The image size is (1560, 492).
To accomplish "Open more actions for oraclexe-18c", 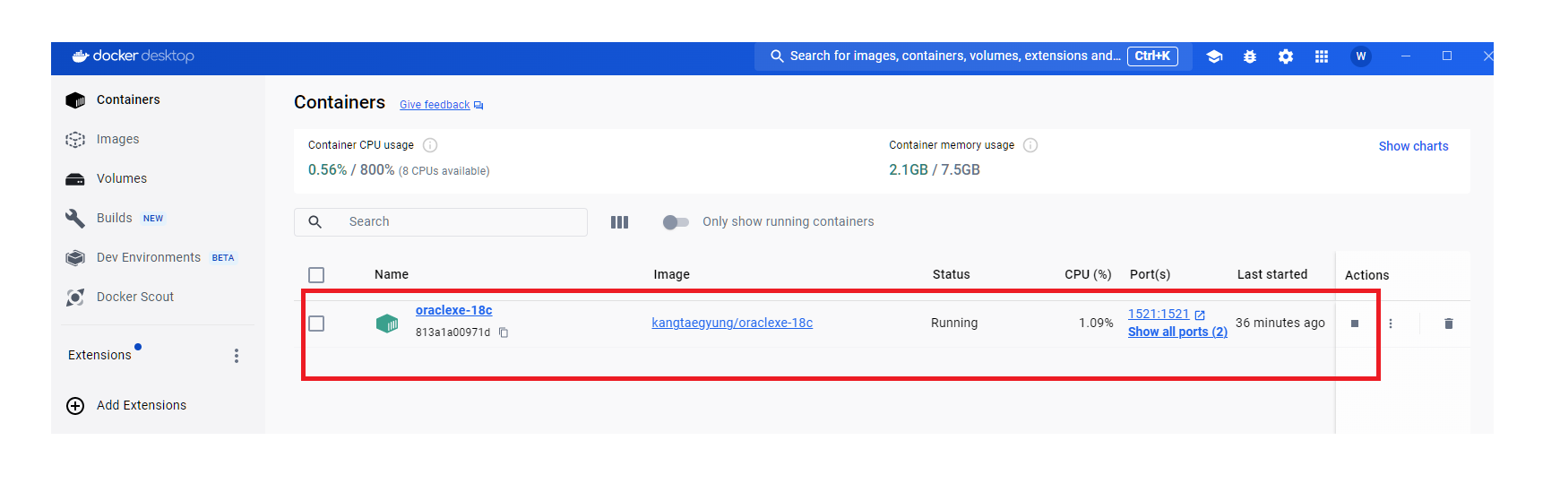I will coord(1391,324).
